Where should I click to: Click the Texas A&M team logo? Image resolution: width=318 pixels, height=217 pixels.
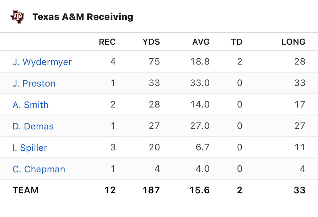point(17,16)
